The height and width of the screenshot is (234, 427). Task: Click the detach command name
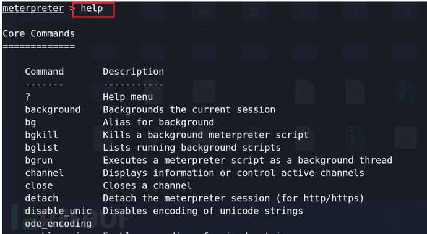pos(41,198)
